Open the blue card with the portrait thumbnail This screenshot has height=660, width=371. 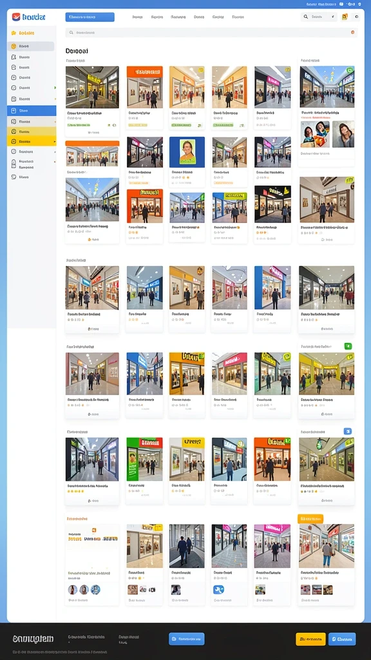(x=187, y=152)
